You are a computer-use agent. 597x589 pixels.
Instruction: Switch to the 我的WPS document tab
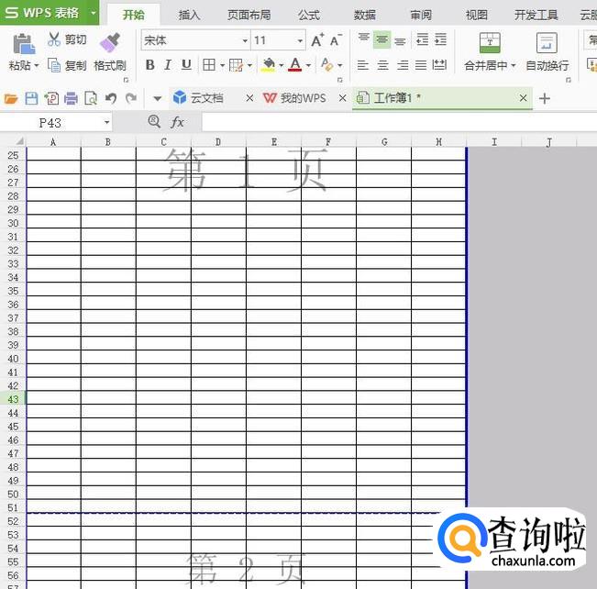pyautogui.click(x=303, y=98)
